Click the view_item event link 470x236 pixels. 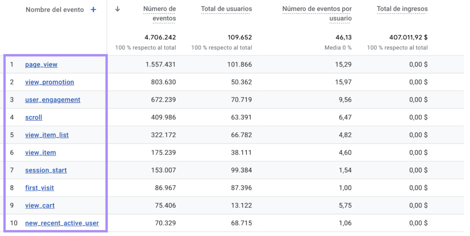(x=40, y=152)
